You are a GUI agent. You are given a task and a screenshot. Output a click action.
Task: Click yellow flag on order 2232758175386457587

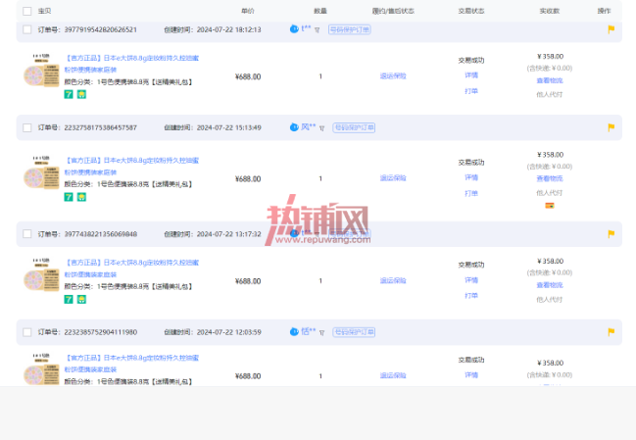coord(611,127)
